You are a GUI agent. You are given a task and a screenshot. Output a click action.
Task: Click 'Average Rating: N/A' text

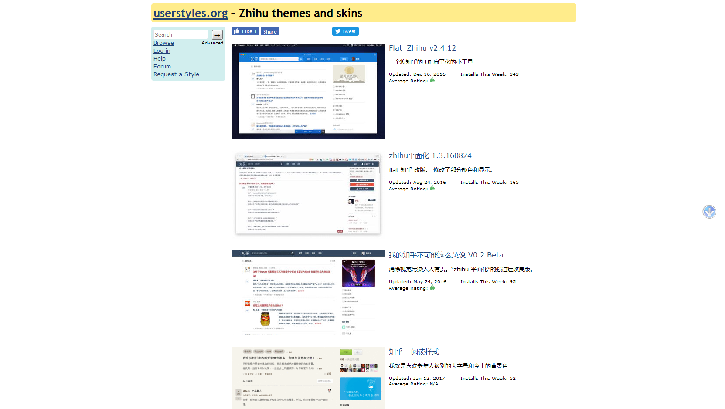[413, 384]
